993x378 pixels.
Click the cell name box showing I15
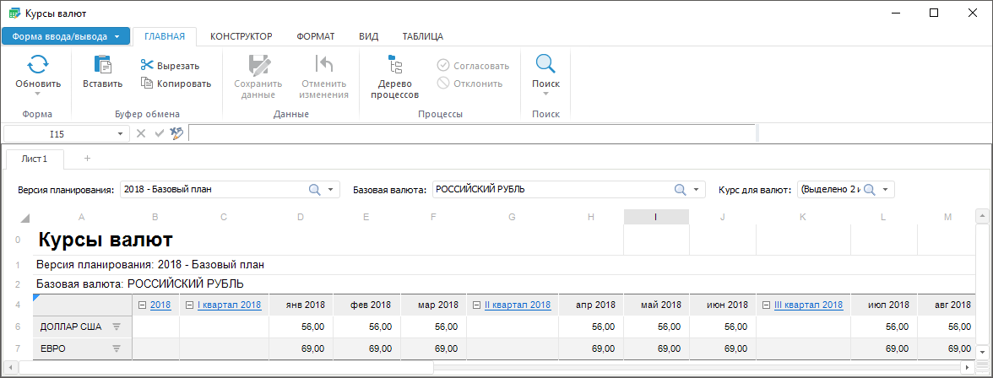57,133
